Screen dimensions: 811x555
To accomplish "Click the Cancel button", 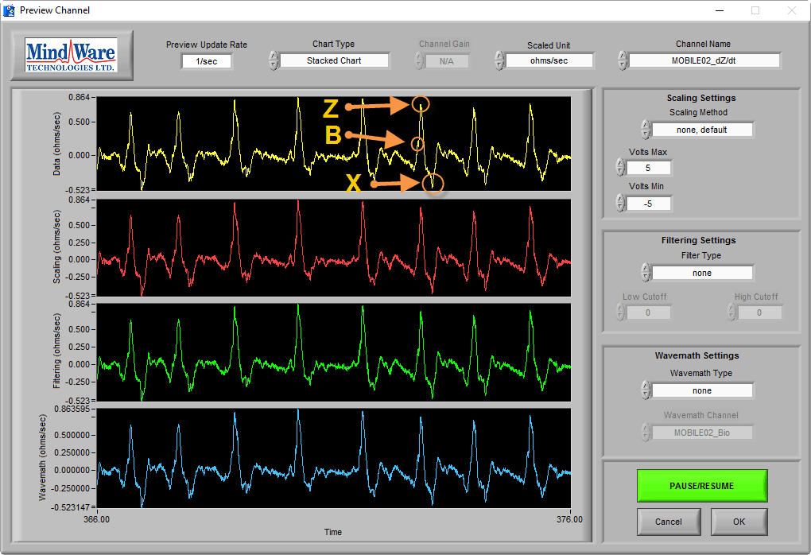I will pyautogui.click(x=669, y=522).
